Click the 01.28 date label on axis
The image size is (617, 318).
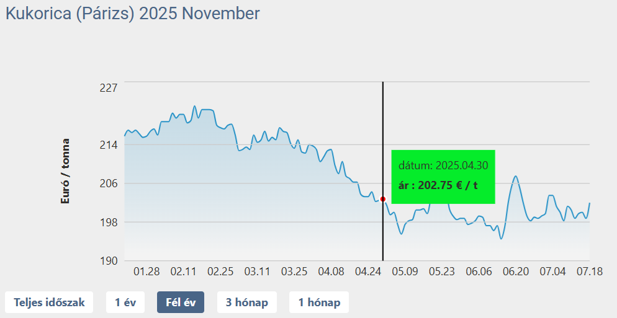[146, 272]
